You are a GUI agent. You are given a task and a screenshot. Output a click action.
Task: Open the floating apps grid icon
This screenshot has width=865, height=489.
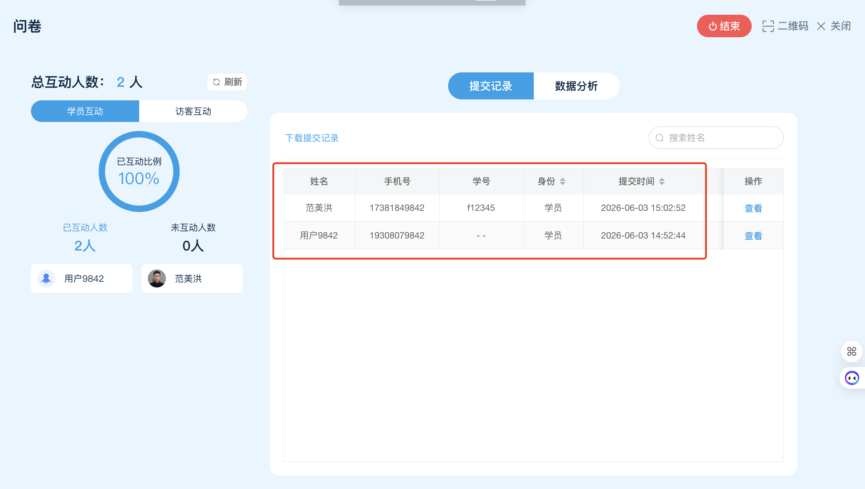851,352
